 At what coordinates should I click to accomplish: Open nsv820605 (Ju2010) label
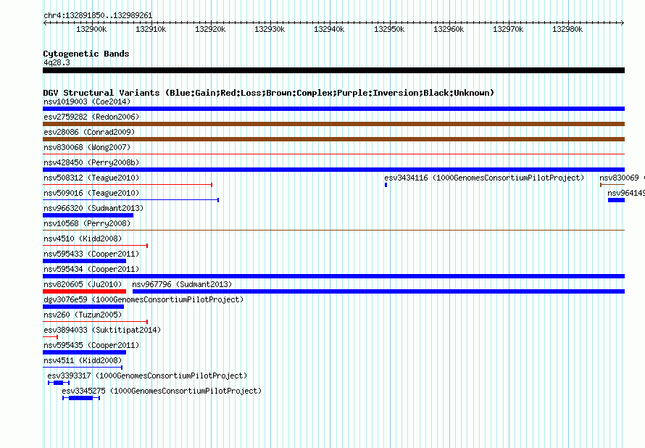point(83,284)
